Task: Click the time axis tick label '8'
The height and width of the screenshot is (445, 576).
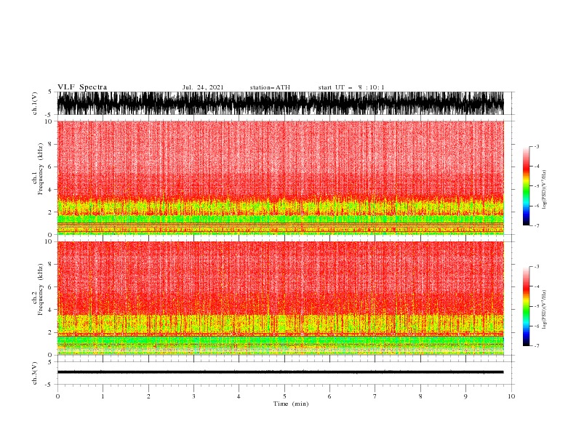Action: pos(420,396)
